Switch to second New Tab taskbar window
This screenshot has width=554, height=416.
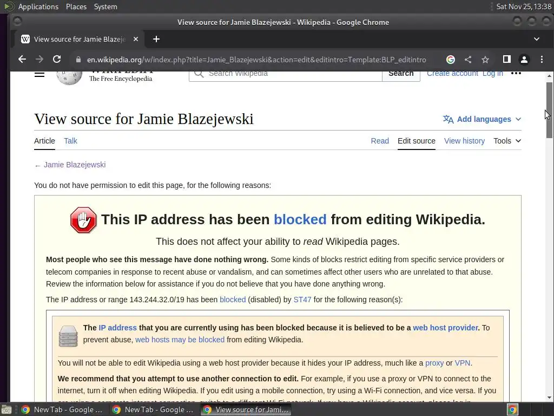click(153, 409)
